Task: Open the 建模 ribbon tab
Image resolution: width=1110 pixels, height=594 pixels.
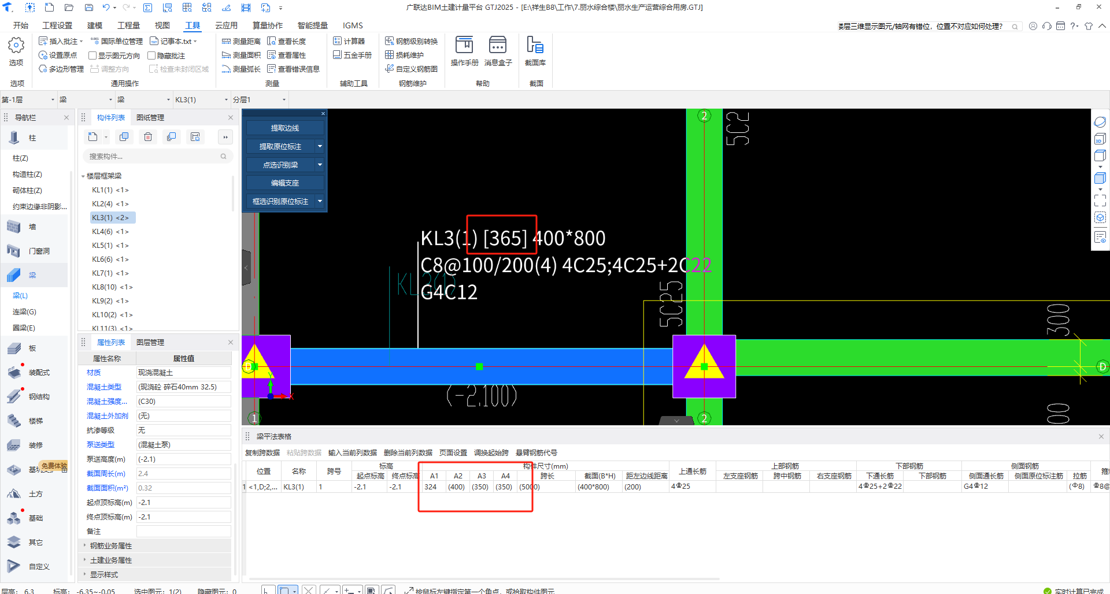Action: [95, 25]
